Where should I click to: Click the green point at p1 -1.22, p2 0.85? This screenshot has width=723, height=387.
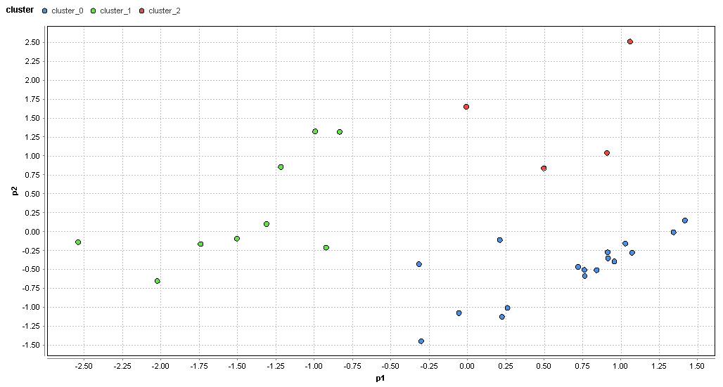pos(281,167)
